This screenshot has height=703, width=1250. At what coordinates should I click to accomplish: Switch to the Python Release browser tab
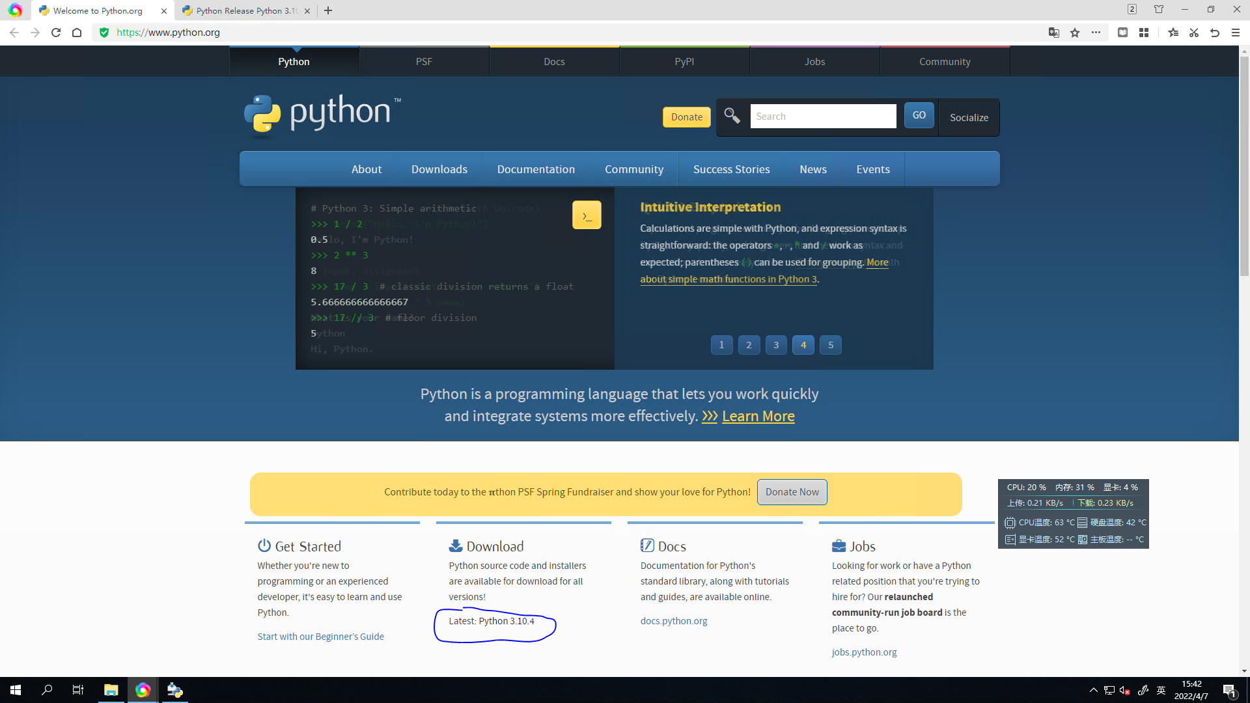tap(246, 11)
